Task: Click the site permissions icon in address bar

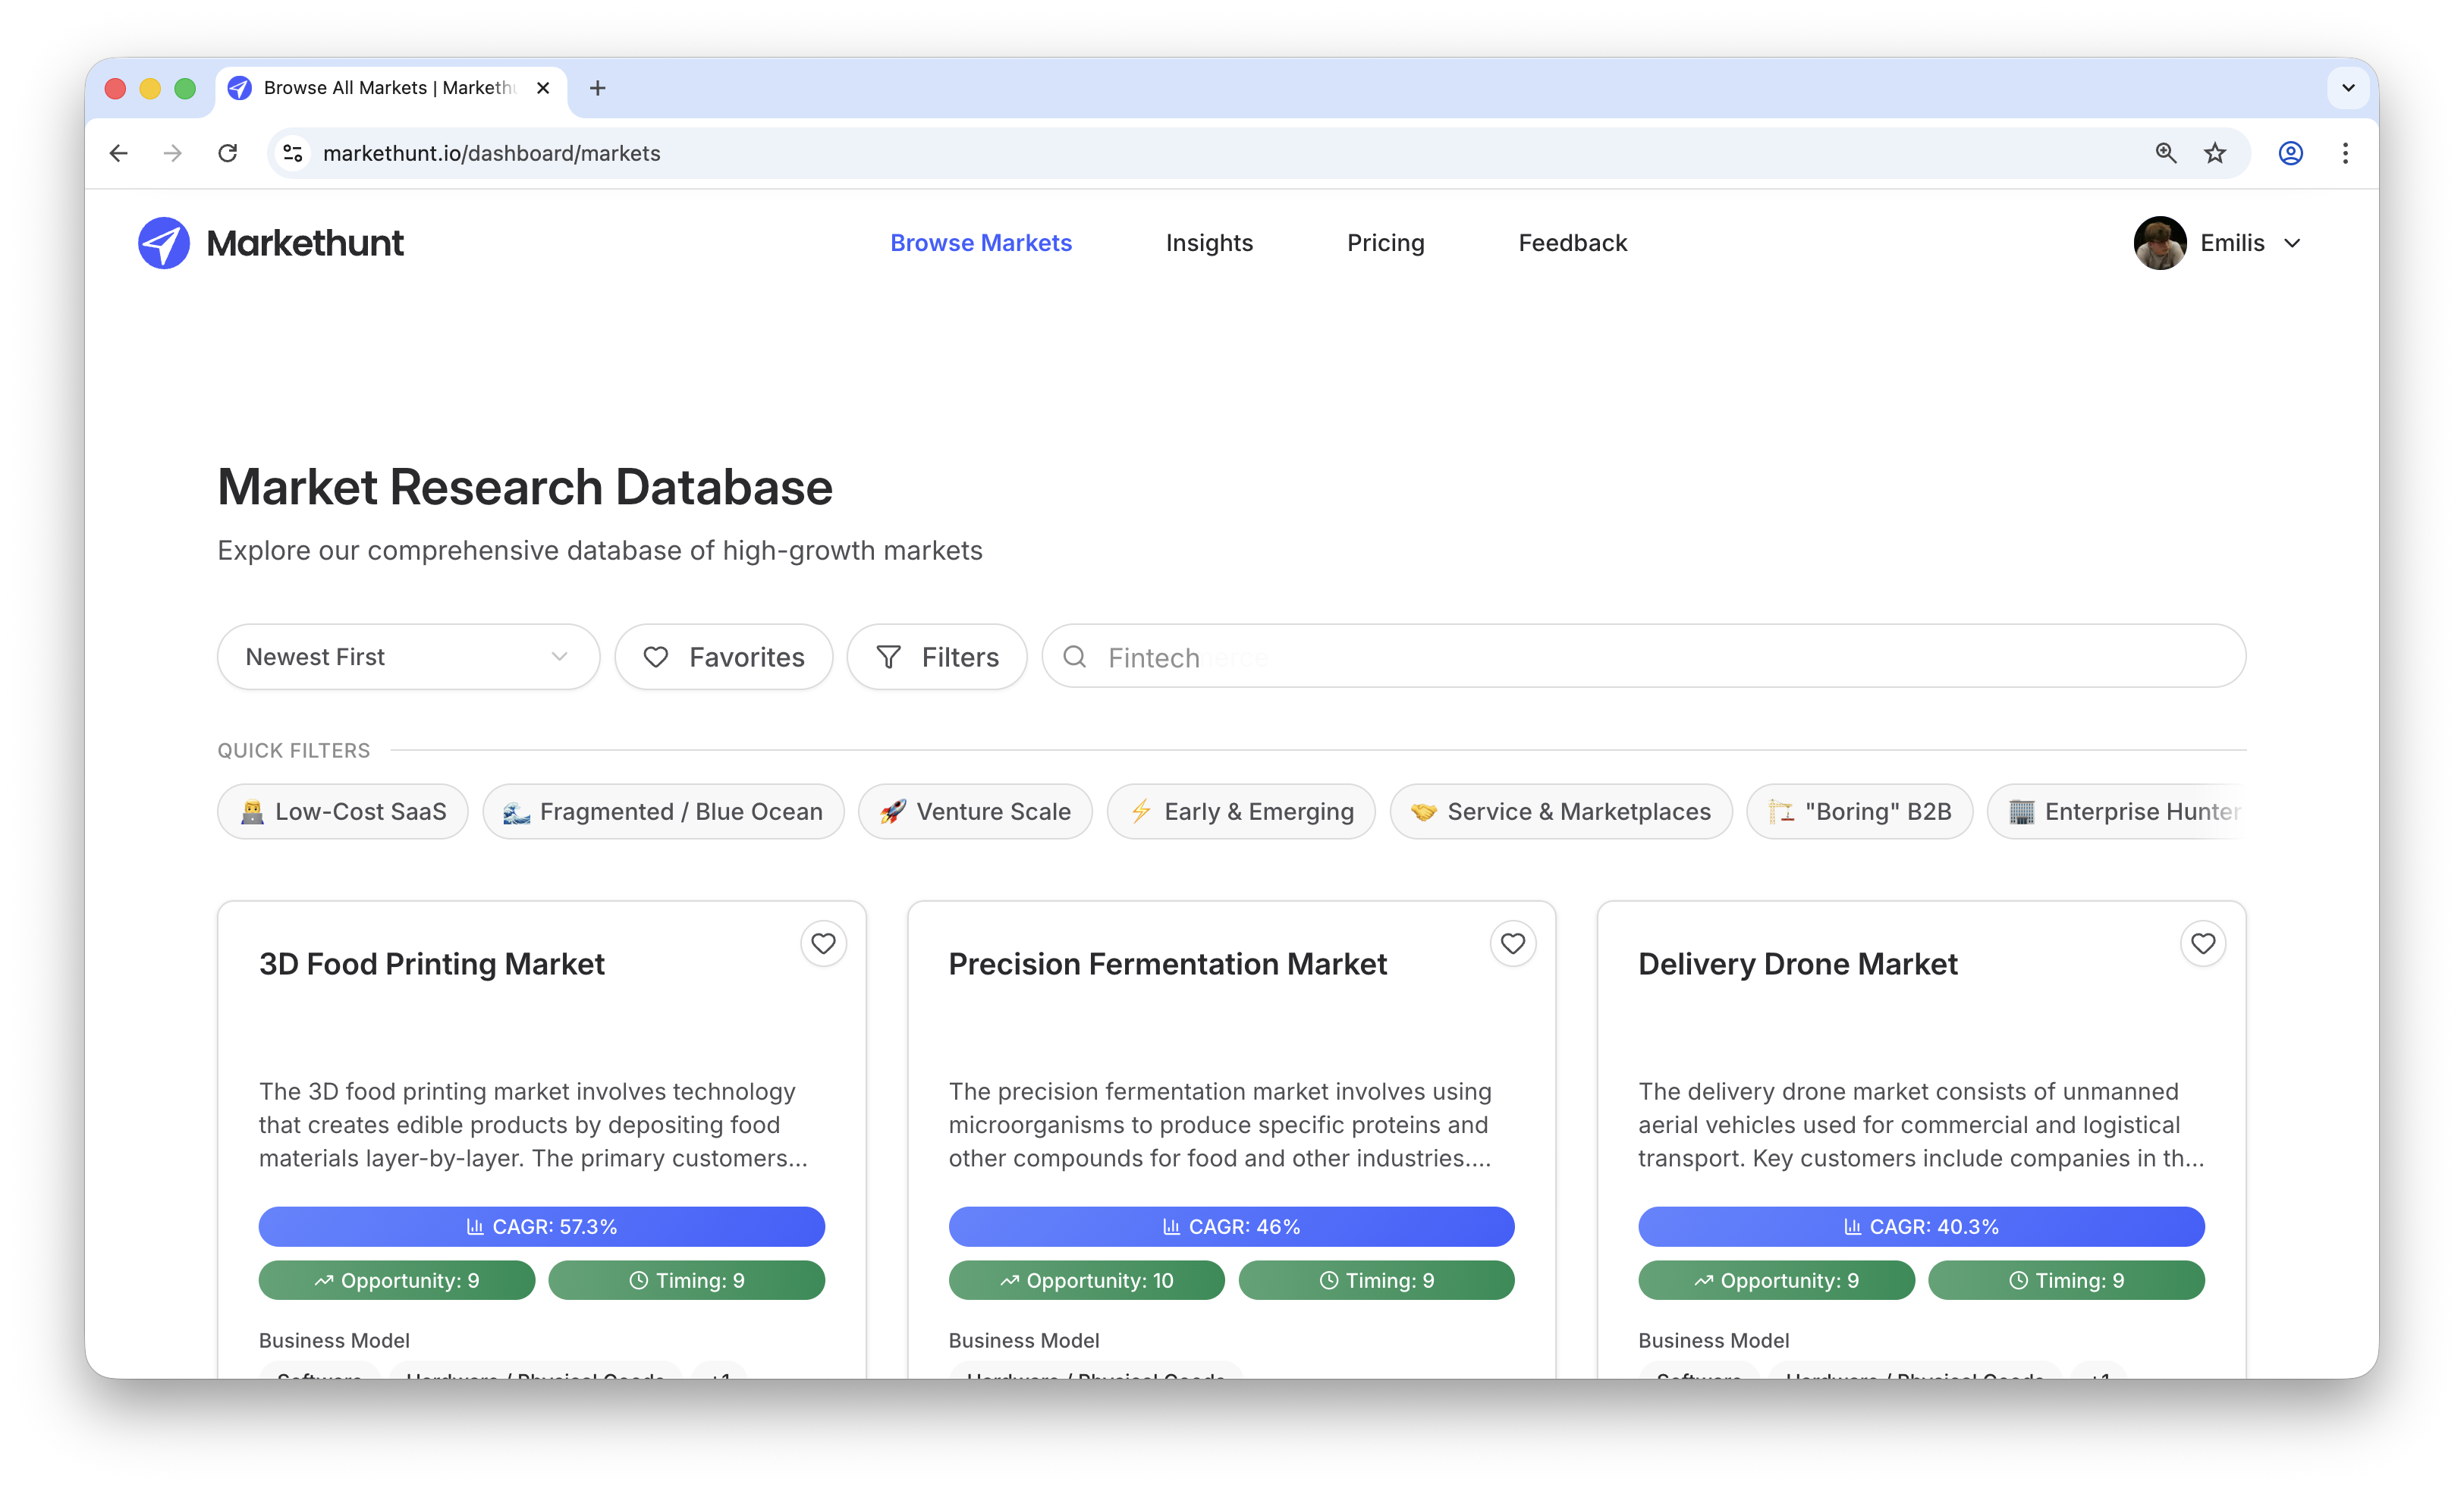Action: coord(292,153)
